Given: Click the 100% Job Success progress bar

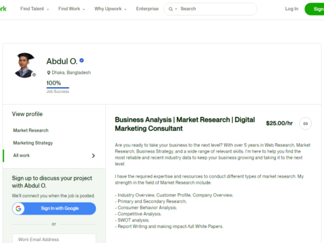Looking at the screenshot, I should 57,88.
